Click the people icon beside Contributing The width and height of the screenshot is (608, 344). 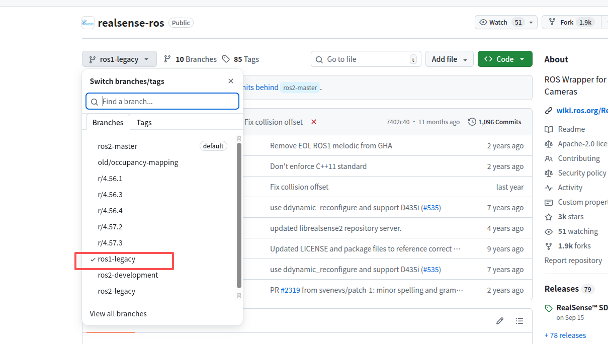[x=549, y=158]
